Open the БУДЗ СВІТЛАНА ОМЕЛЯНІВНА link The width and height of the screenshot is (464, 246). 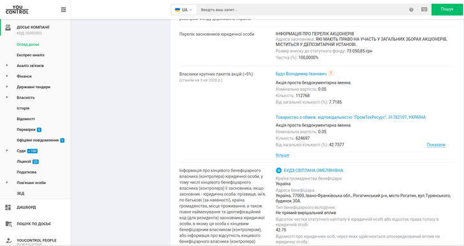(313, 171)
